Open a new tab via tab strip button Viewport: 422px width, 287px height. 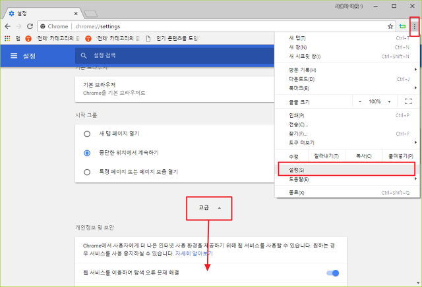point(91,14)
